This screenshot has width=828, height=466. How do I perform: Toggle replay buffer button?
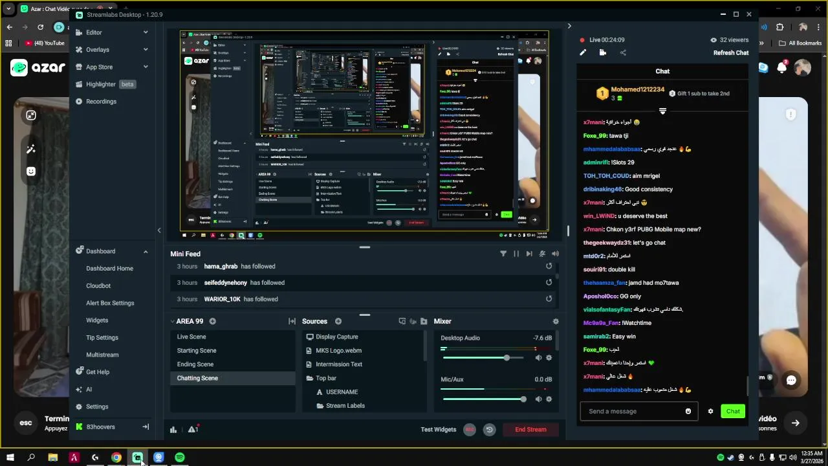point(489,430)
